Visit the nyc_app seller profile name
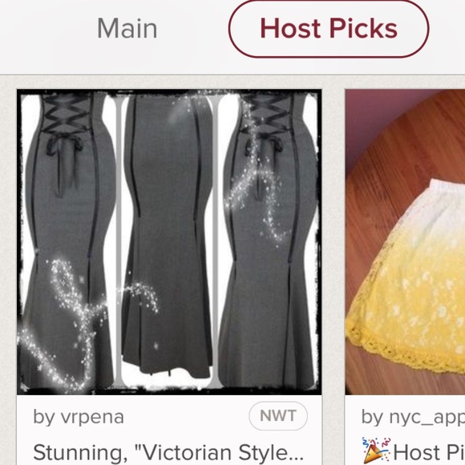This screenshot has height=465, width=465. point(413,418)
